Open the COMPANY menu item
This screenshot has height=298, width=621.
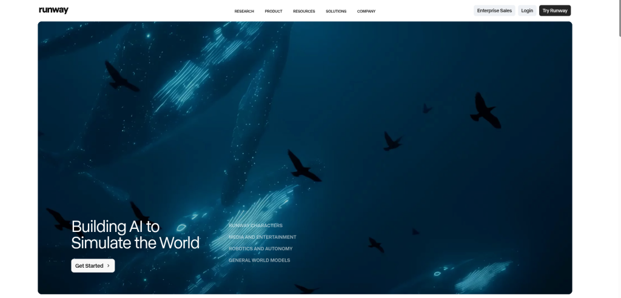(x=366, y=12)
